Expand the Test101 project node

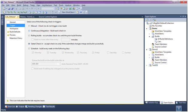click(x=147, y=65)
